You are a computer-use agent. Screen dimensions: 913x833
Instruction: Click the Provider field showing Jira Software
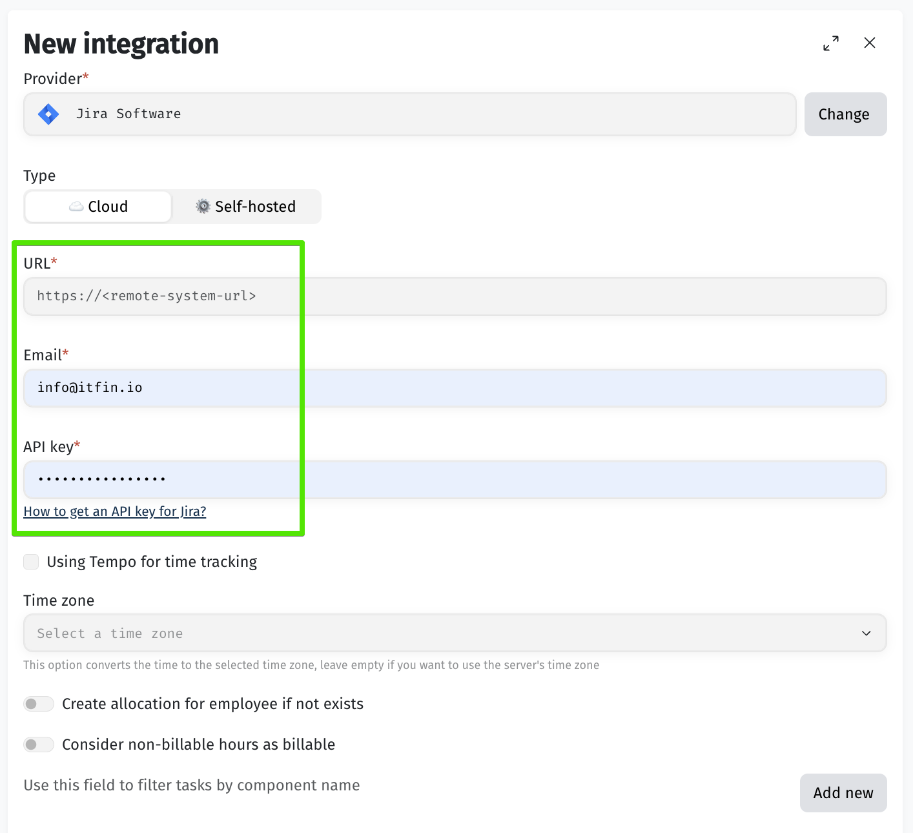tap(409, 114)
